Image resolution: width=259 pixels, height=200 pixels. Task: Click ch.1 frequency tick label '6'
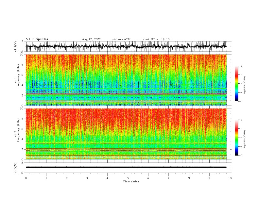pos(23,75)
